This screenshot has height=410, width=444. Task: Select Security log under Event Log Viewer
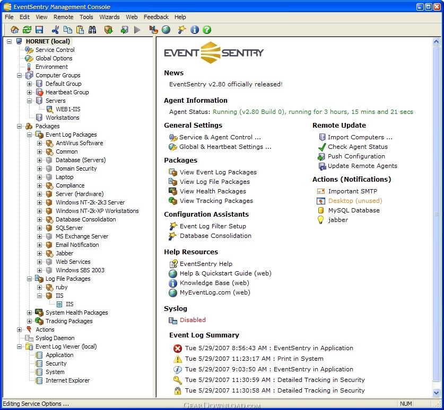coord(56,363)
